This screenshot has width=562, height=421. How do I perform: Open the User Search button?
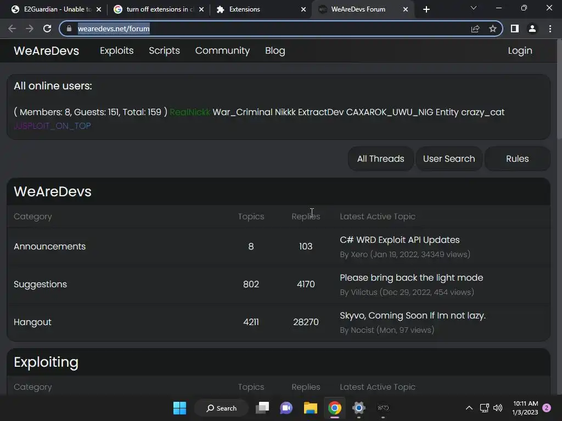(449, 158)
